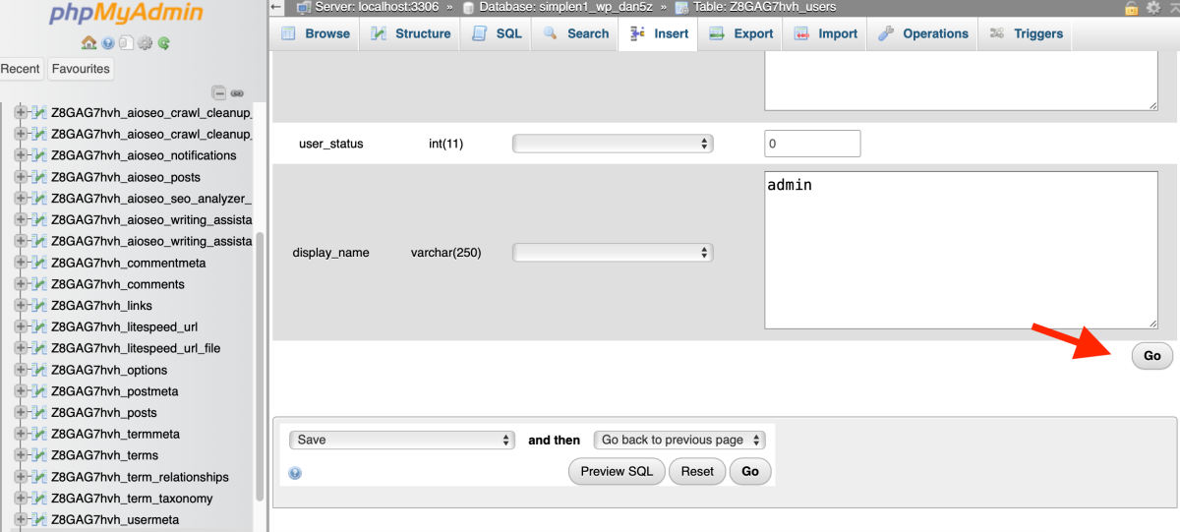
Task: Click the help icon below Save dropdown
Action: click(295, 473)
